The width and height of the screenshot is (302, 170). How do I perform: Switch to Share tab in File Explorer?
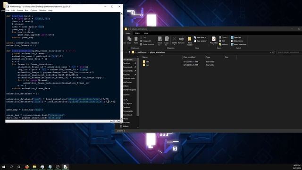(137, 34)
